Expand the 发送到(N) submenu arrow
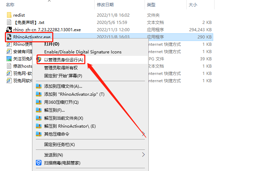The width and height of the screenshot is (263, 171). pos(144,155)
